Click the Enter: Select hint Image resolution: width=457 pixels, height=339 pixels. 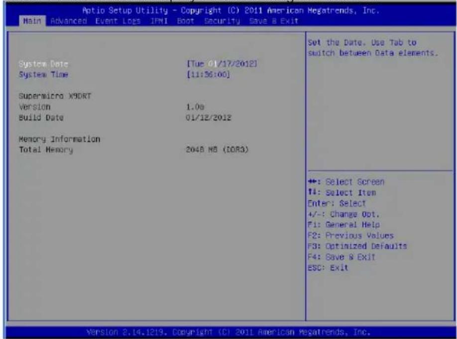click(x=337, y=203)
